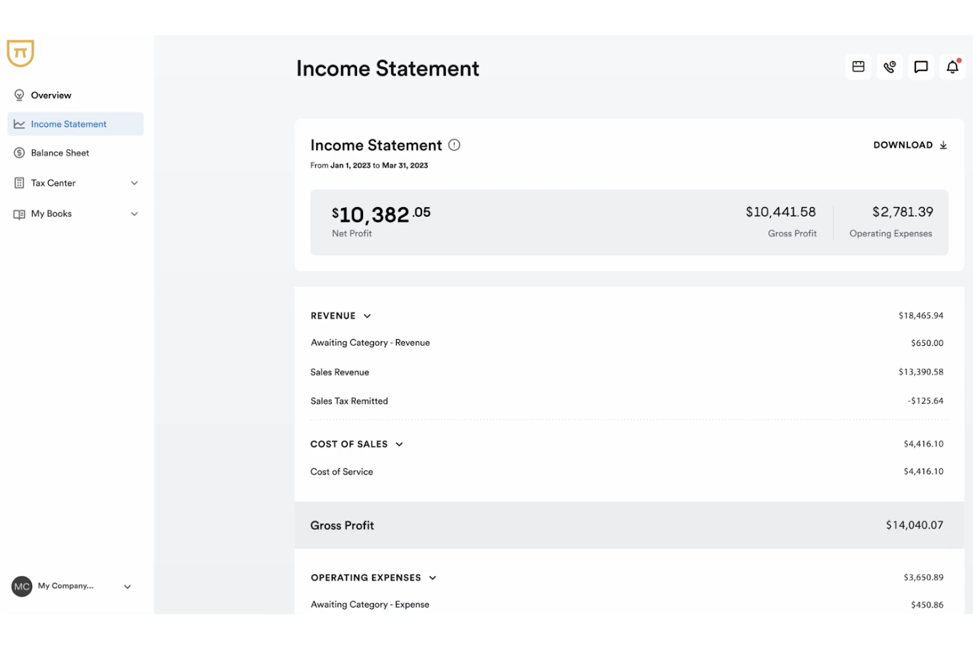Open notifications via the bell icon
This screenshot has height=649, width=973.
click(x=951, y=66)
